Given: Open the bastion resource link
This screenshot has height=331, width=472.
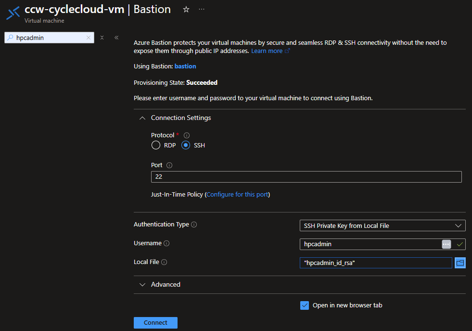Looking at the screenshot, I should (185, 66).
